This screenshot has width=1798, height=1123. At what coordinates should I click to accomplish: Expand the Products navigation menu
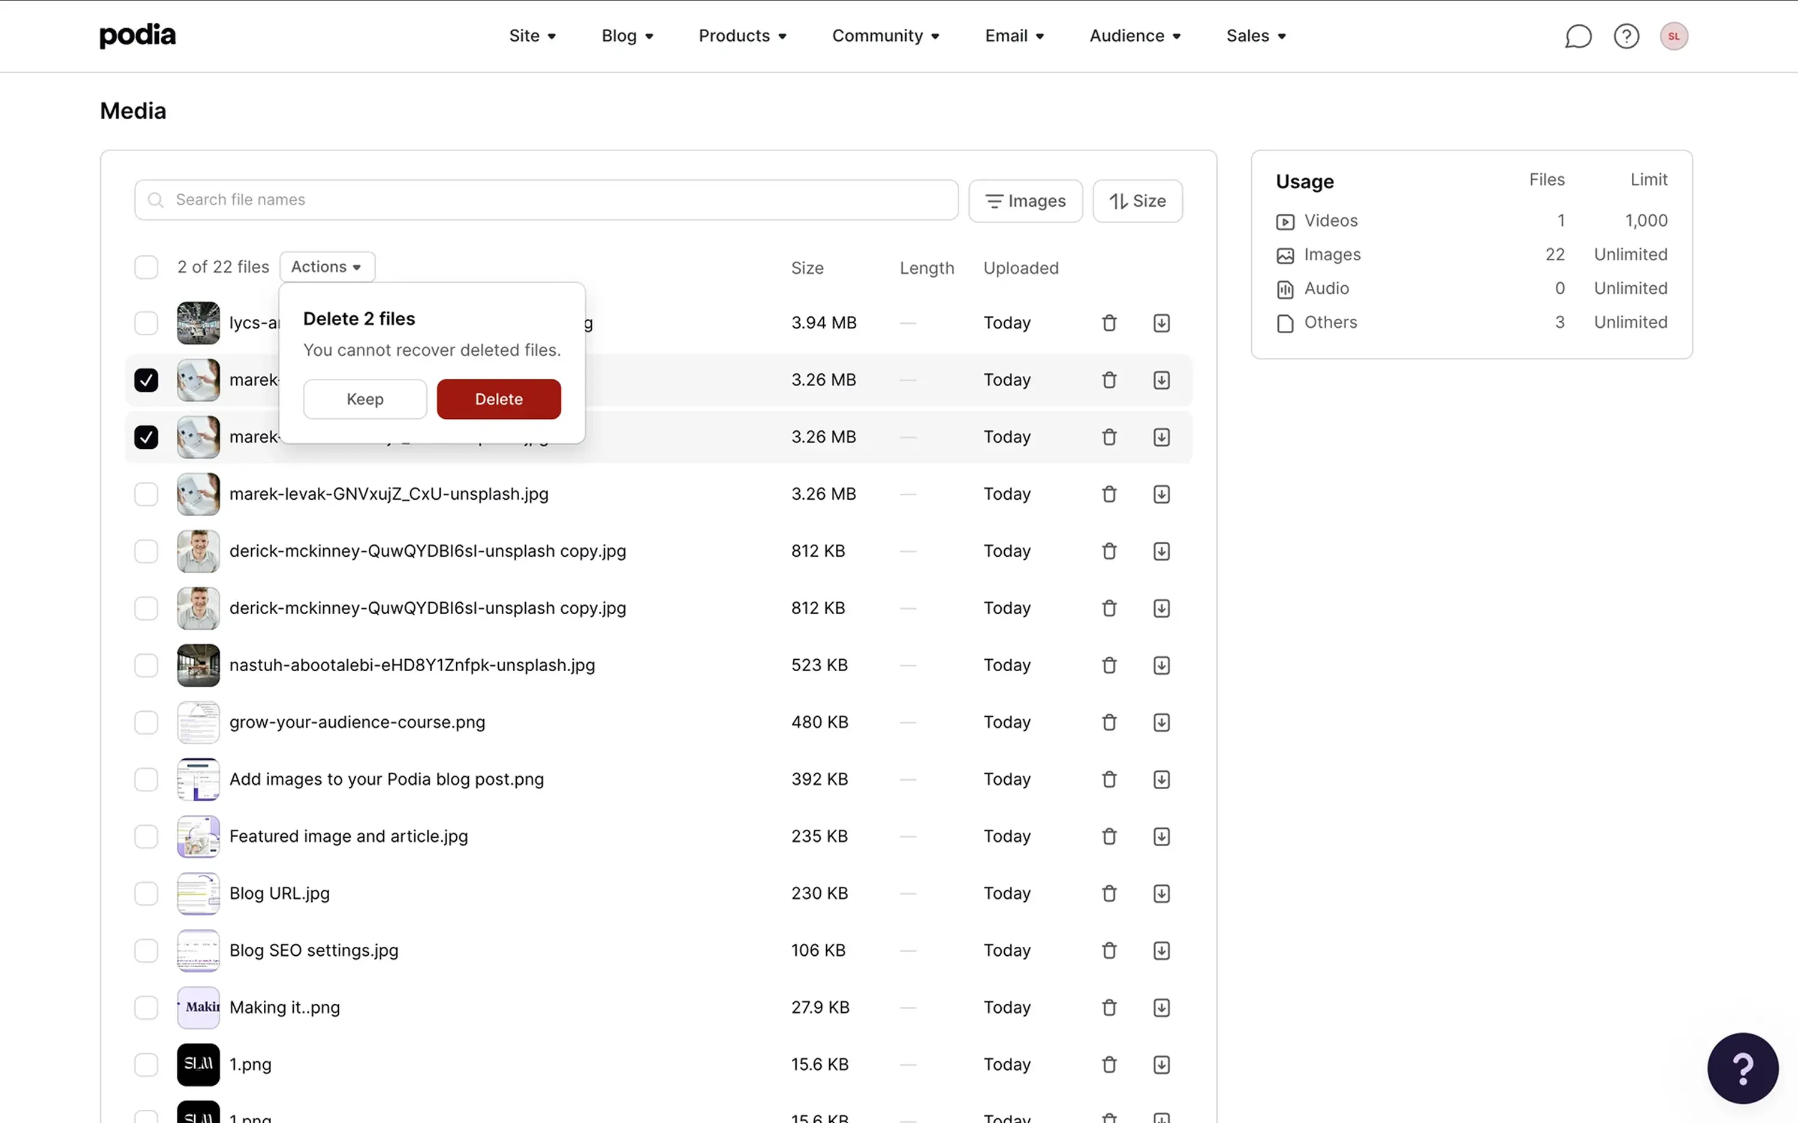(x=742, y=35)
